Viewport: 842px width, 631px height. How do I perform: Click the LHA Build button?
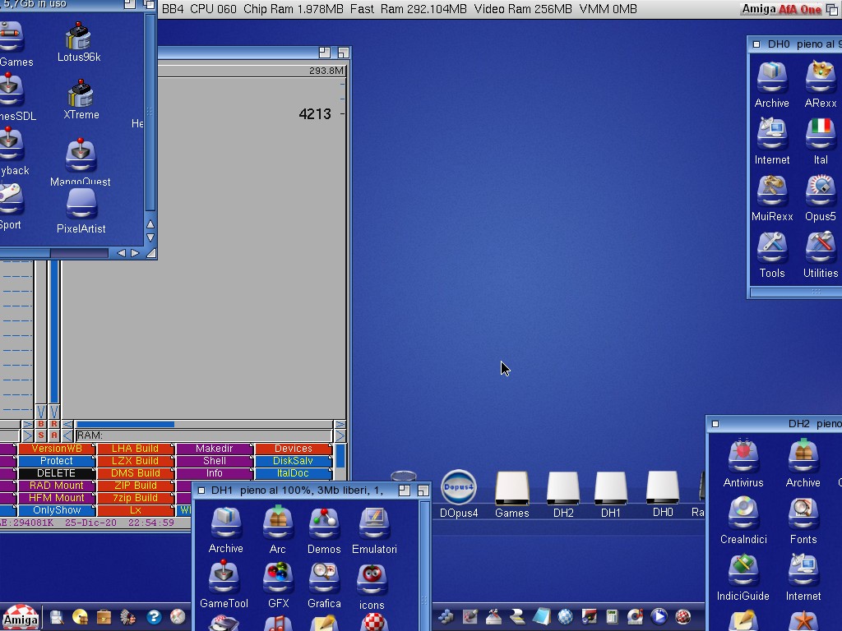pos(135,449)
